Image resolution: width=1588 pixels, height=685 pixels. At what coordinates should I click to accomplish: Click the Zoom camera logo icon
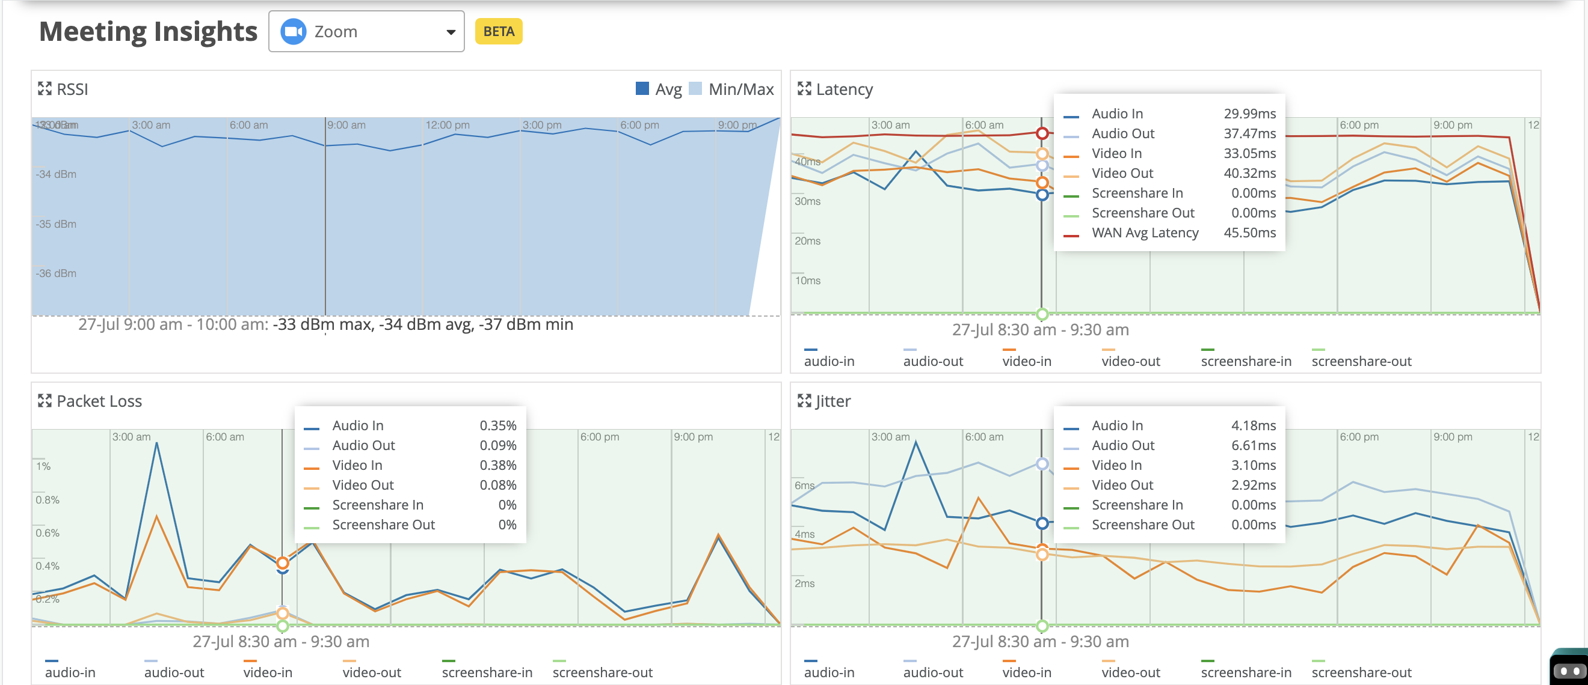click(294, 31)
